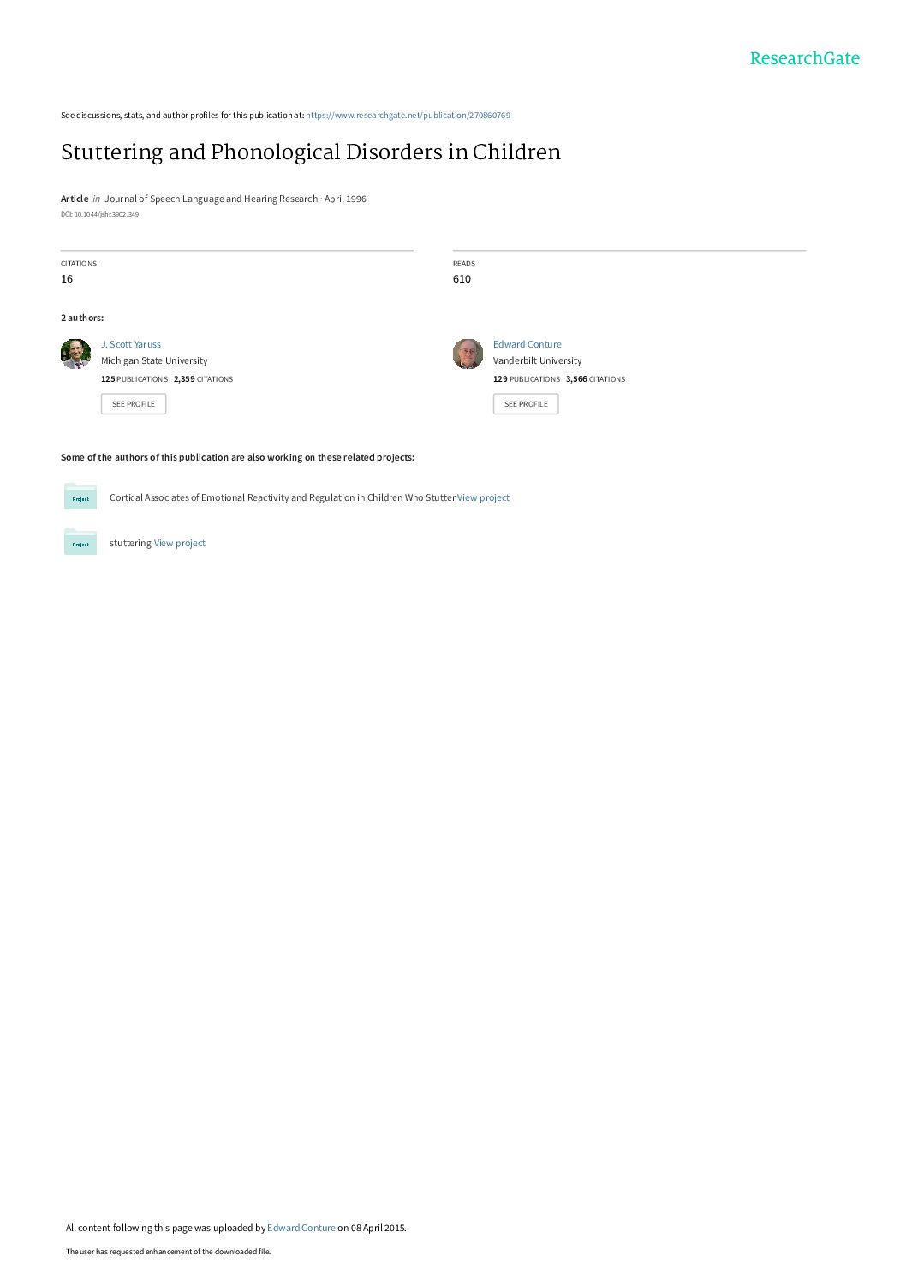906x1280 pixels.
Task: Click Edward Conture uploader link at bottom
Action: click(x=301, y=1228)
